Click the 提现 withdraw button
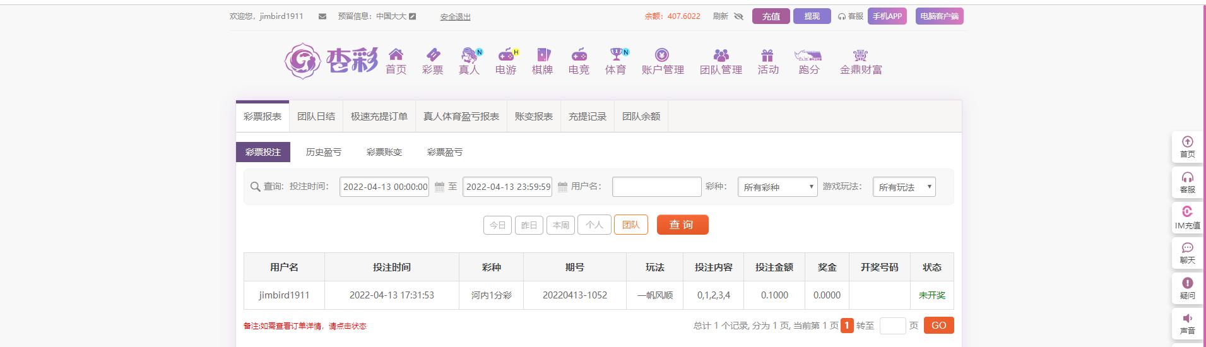This screenshot has width=1206, height=347. pyautogui.click(x=812, y=16)
